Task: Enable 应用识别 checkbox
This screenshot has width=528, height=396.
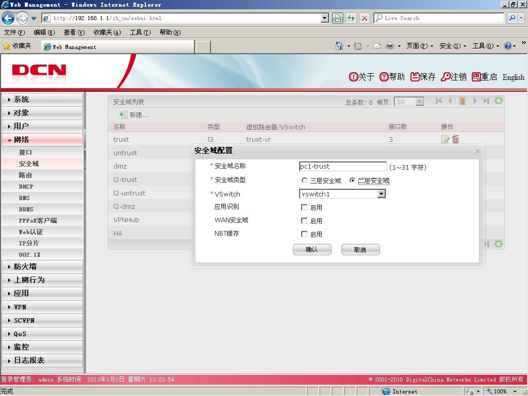Action: coord(304,207)
